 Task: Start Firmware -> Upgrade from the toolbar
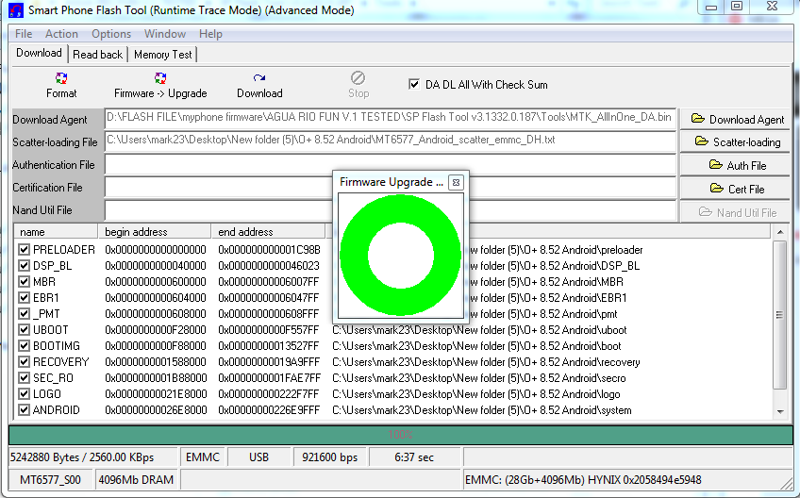(x=160, y=85)
